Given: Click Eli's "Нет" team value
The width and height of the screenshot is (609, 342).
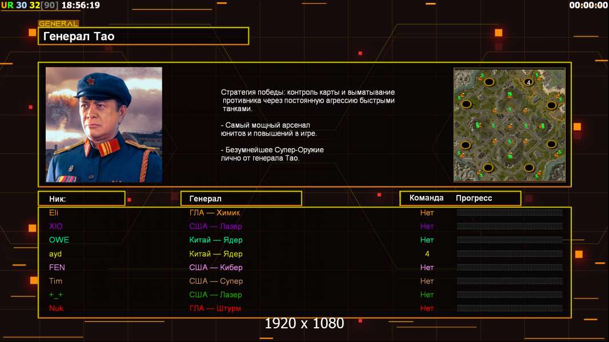Looking at the screenshot, I should tap(427, 213).
